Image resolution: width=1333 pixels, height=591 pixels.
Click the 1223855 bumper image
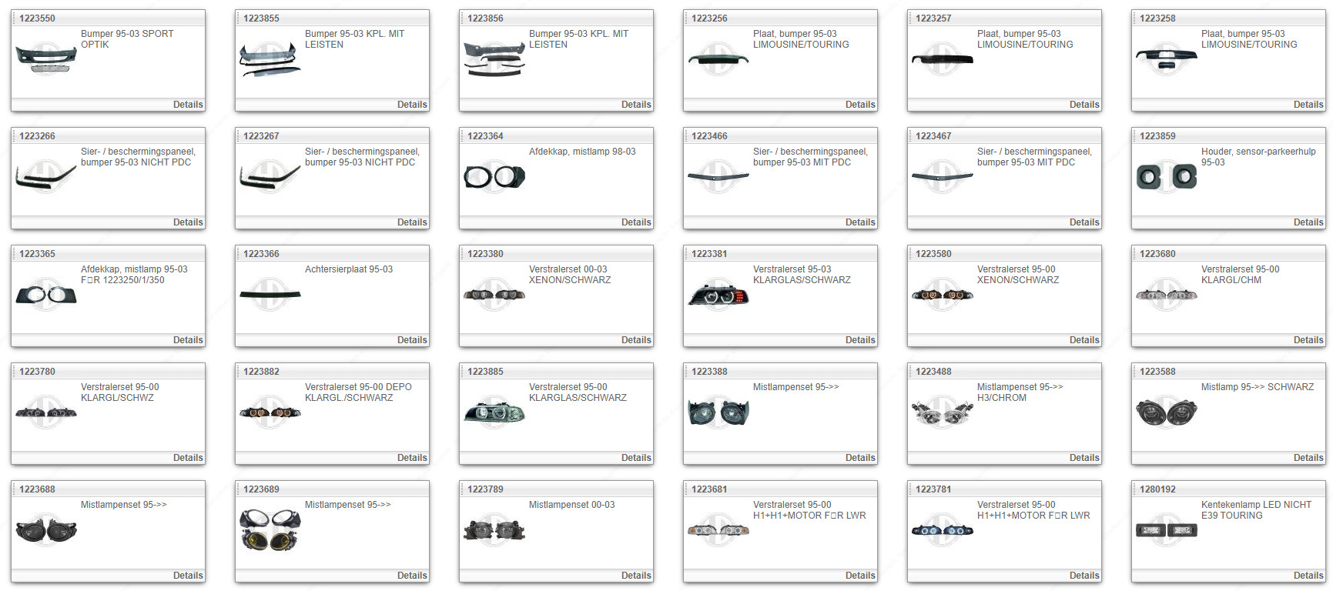point(270,59)
